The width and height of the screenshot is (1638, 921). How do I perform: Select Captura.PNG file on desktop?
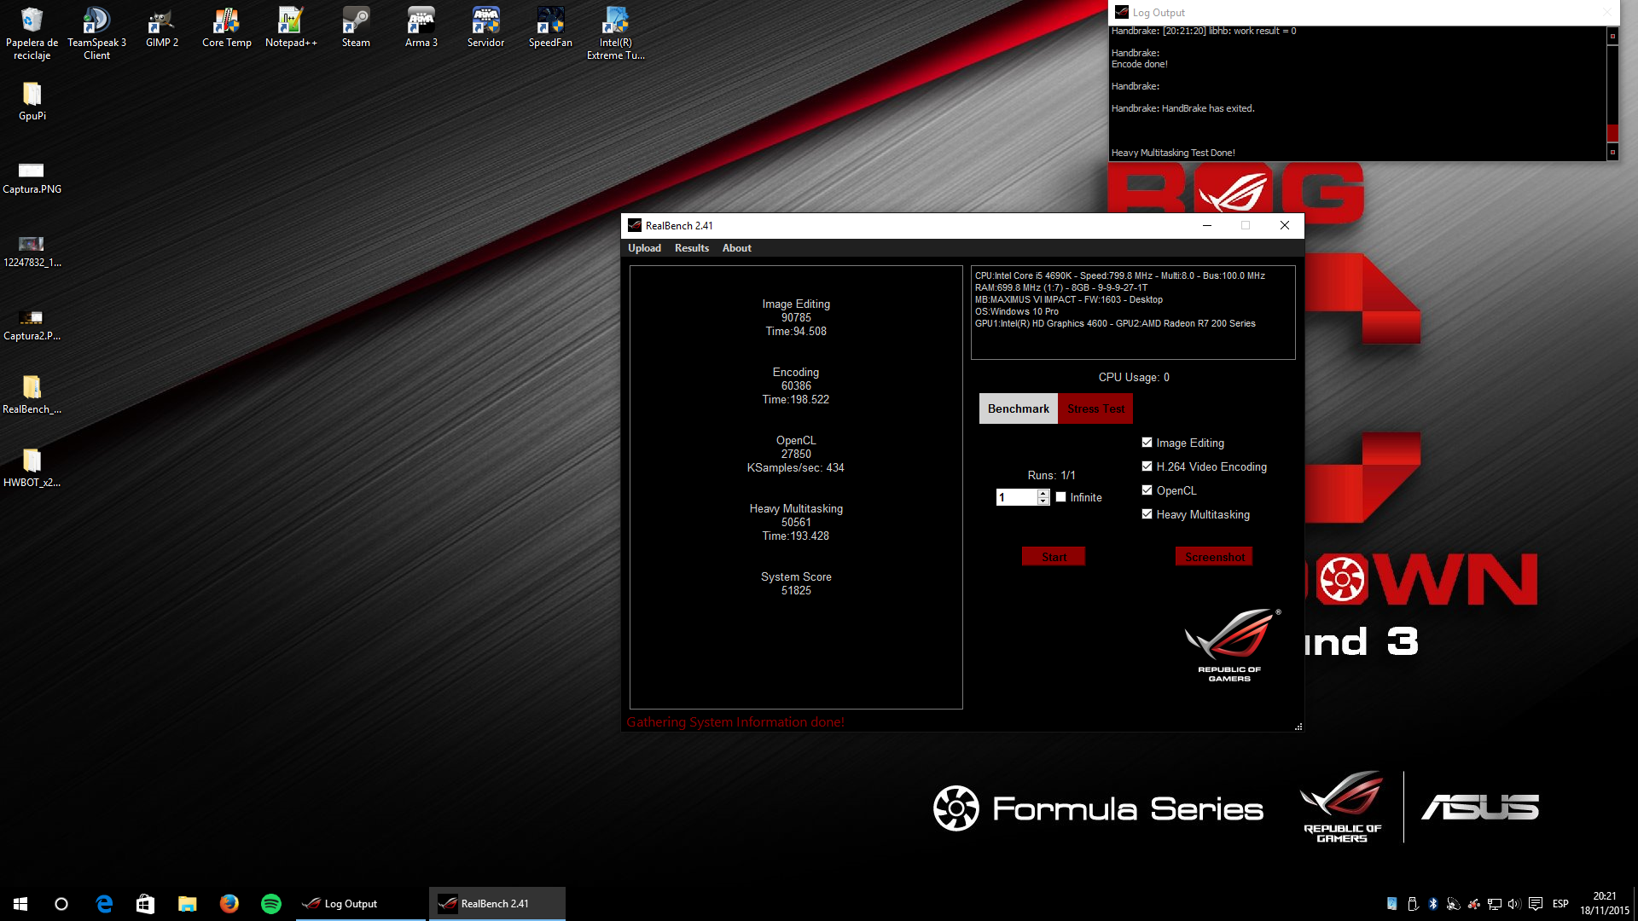pyautogui.click(x=32, y=177)
